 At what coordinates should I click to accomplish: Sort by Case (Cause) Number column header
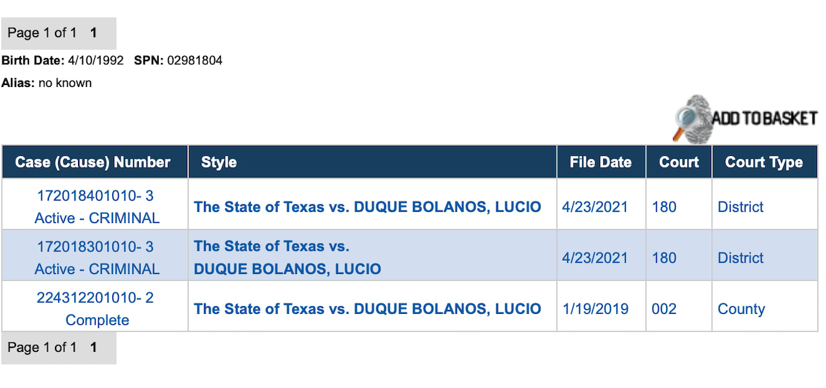93,162
